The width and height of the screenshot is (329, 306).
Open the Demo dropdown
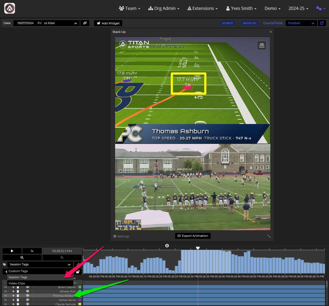click(273, 9)
